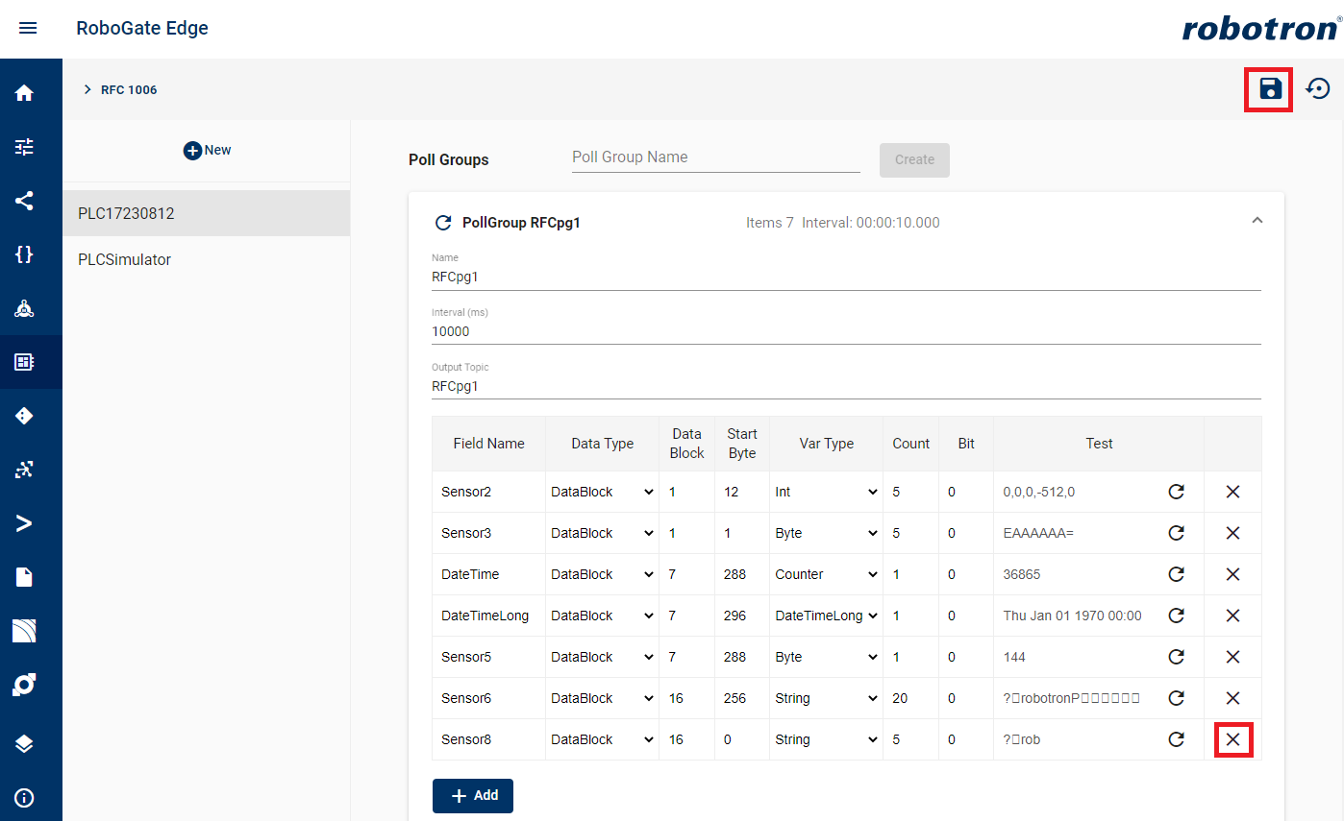Save the configuration with disk icon
This screenshot has height=821, width=1344.
pos(1270,89)
